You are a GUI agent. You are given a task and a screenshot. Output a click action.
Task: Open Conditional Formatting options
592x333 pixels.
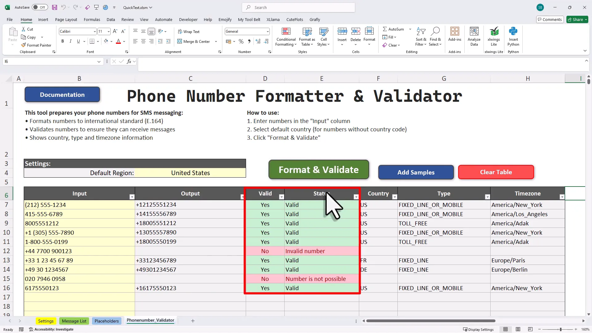(x=286, y=36)
